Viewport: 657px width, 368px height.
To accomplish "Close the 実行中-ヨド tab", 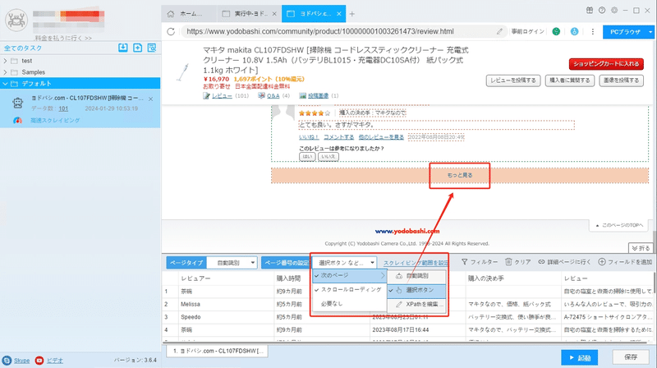I will (x=274, y=14).
